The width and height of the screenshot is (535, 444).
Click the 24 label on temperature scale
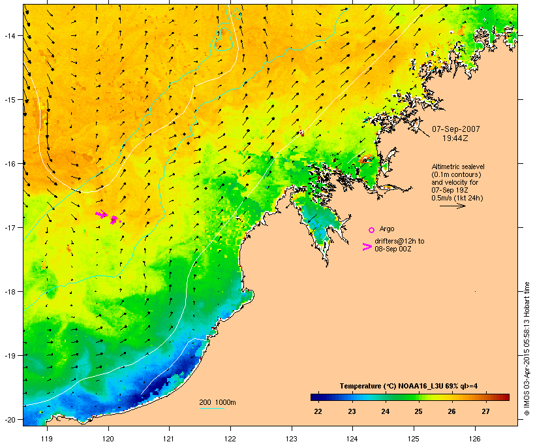click(385, 411)
